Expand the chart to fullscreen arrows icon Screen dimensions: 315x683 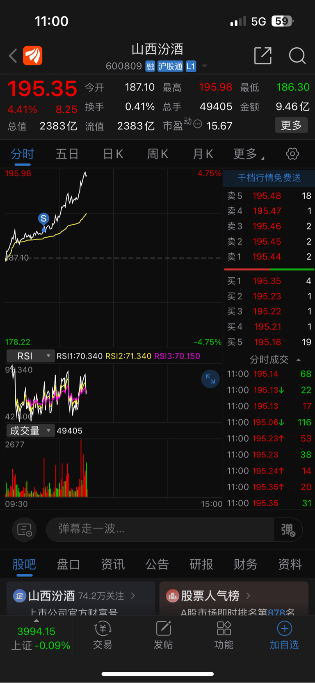210,379
